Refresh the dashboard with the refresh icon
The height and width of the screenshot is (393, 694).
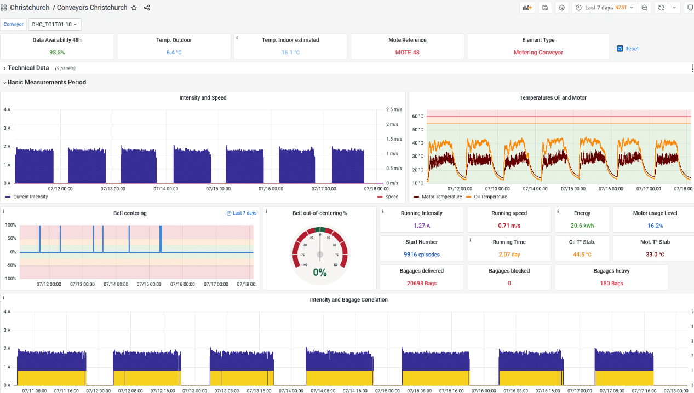pos(661,7)
